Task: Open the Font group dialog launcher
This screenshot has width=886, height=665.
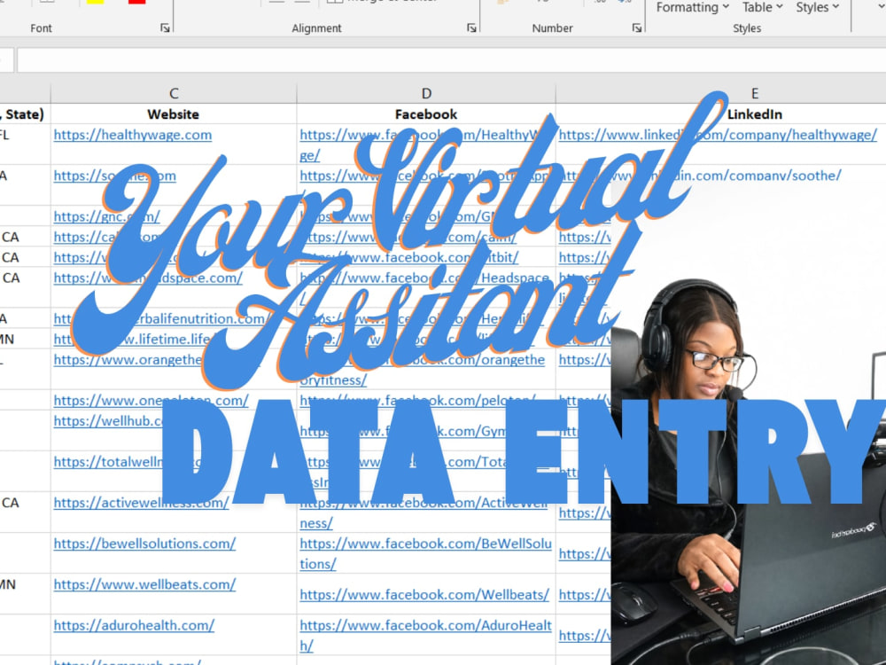Action: coord(165,27)
